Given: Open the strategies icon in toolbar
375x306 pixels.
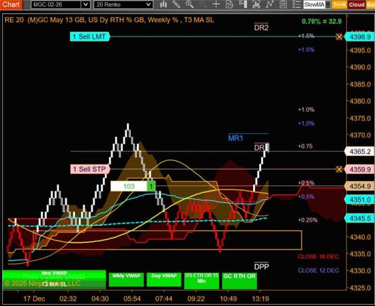Looking at the screenshot, I should pos(283,4).
